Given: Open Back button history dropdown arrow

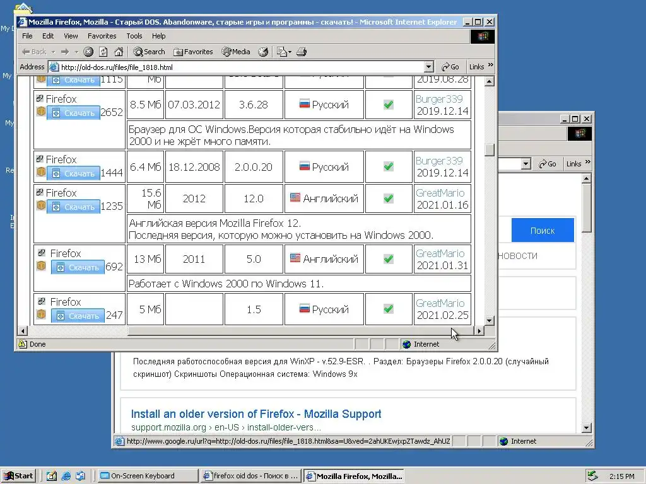Looking at the screenshot, I should coord(53,52).
